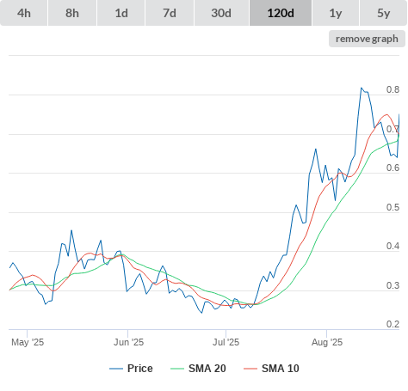Click the Jun '25 axis label
The image size is (408, 391).
click(x=128, y=342)
